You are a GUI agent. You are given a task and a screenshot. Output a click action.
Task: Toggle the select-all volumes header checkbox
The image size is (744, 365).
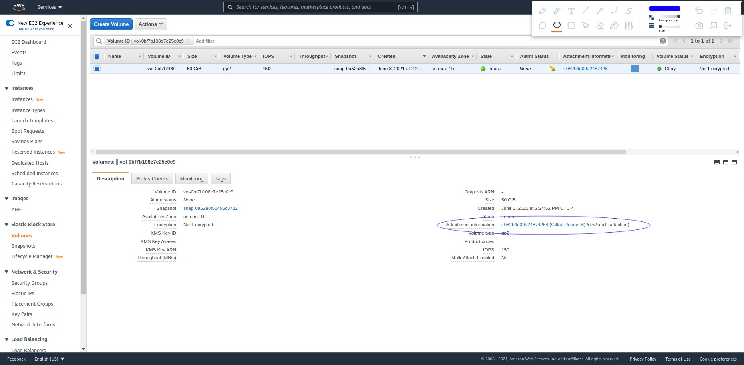[97, 56]
